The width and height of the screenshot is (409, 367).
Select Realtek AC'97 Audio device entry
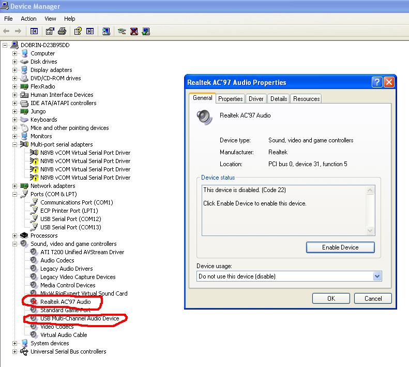pos(66,302)
